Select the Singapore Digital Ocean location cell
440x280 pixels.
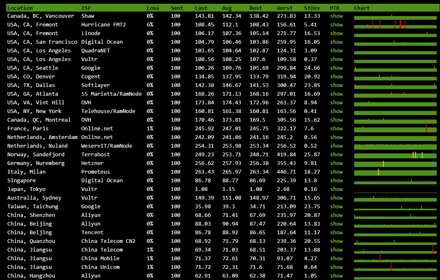21,181
